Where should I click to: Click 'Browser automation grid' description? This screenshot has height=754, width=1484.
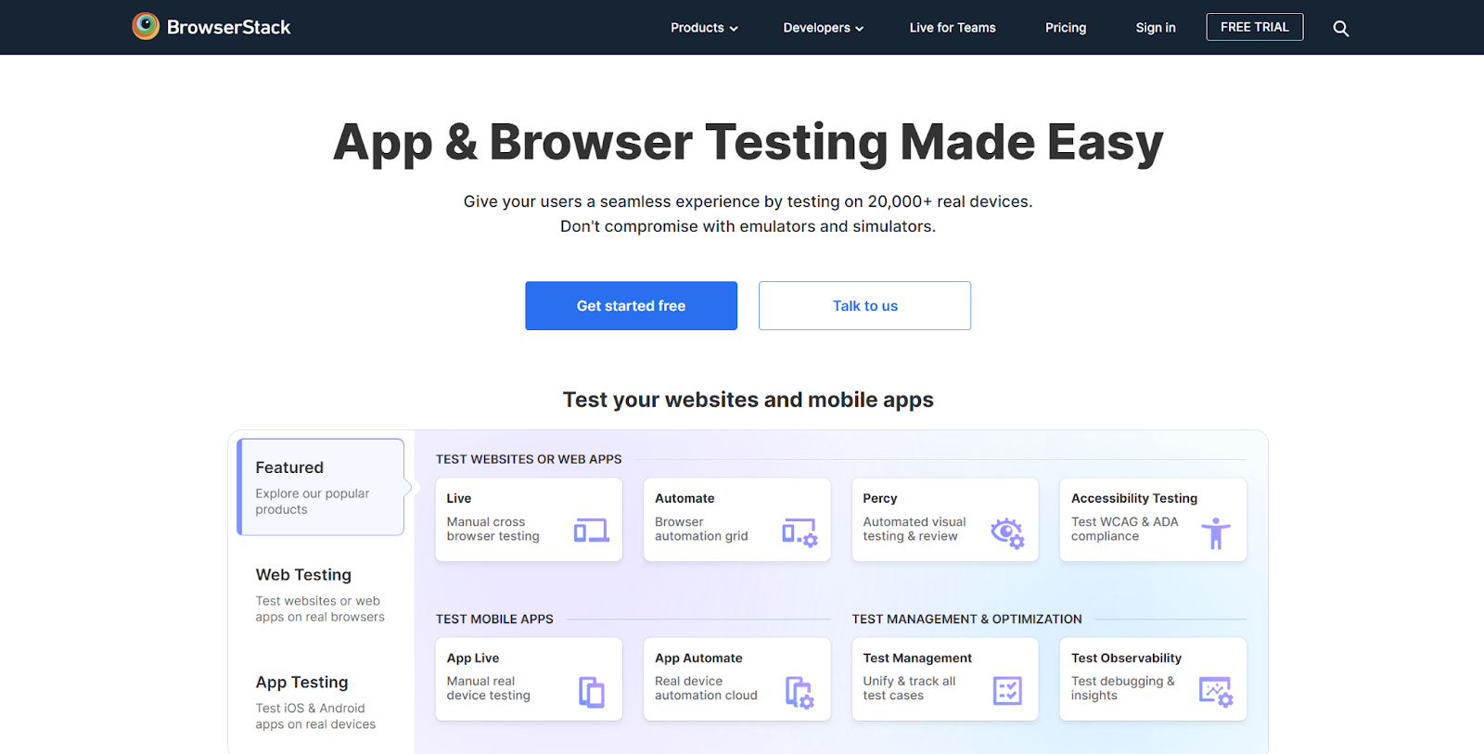point(701,529)
